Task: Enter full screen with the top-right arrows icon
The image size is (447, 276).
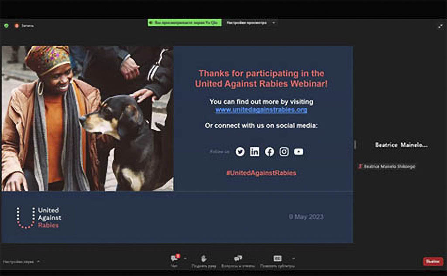Action: pos(440,26)
